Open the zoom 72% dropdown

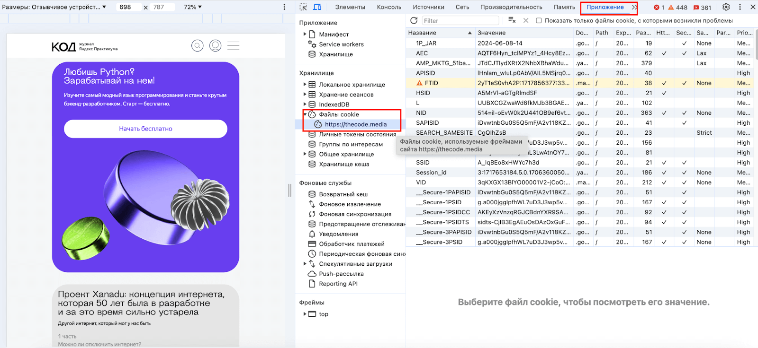point(193,7)
